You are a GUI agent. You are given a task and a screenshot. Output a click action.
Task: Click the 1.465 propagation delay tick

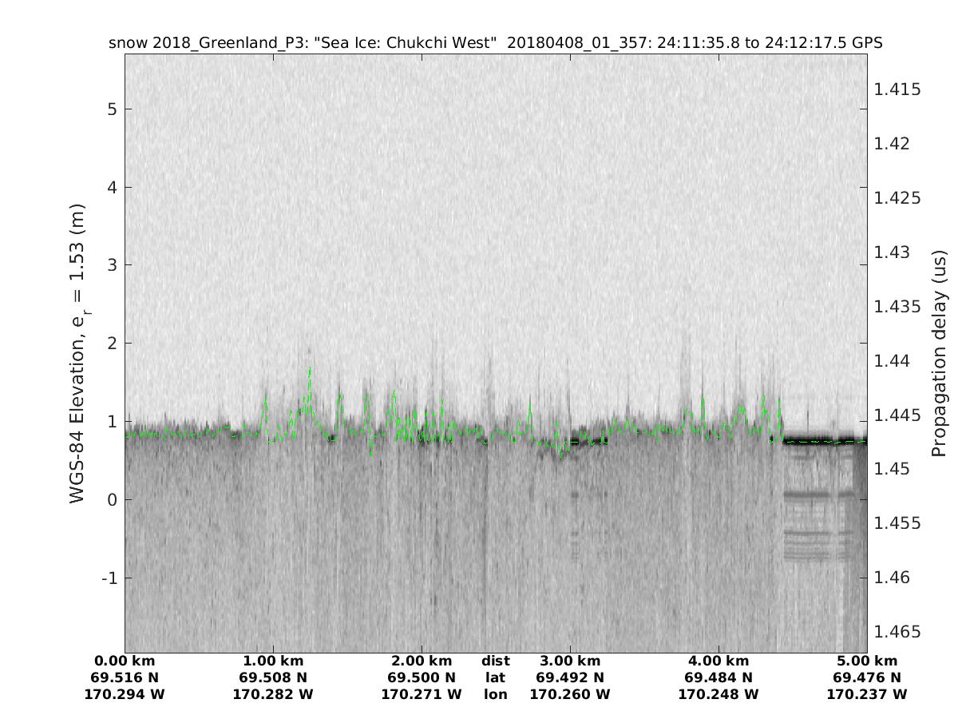[897, 632]
